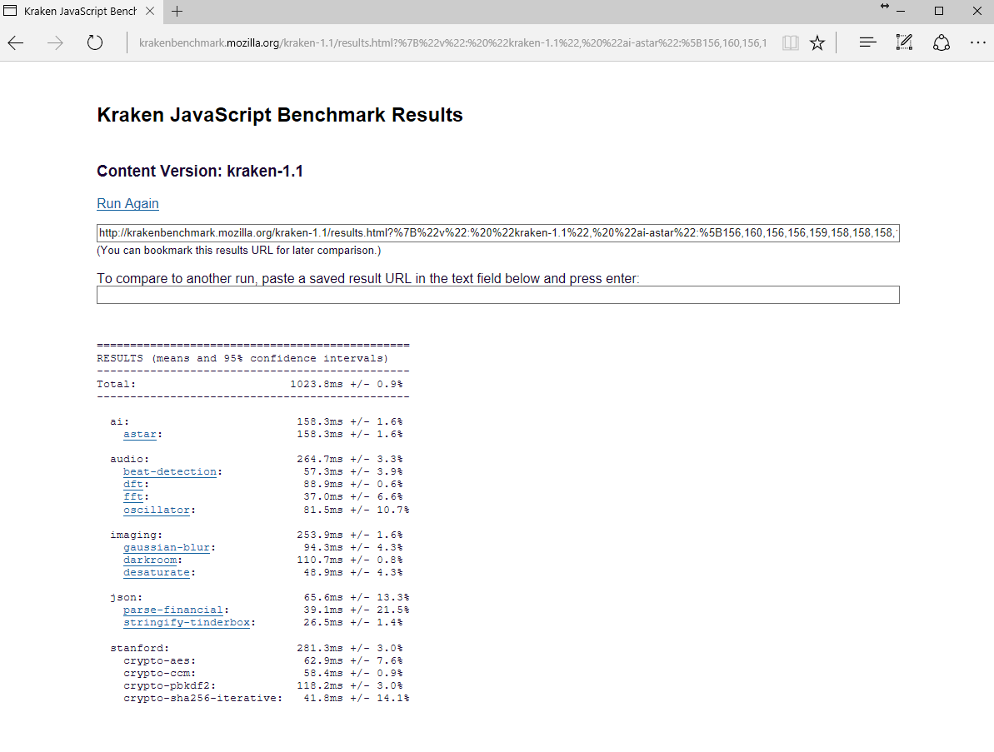Click the bookmark hint text below URL
Image resolution: width=994 pixels, height=752 pixels.
click(239, 250)
